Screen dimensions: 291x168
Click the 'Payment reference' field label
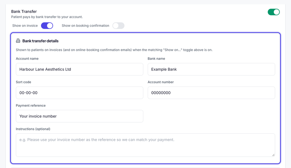pyautogui.click(x=31, y=106)
